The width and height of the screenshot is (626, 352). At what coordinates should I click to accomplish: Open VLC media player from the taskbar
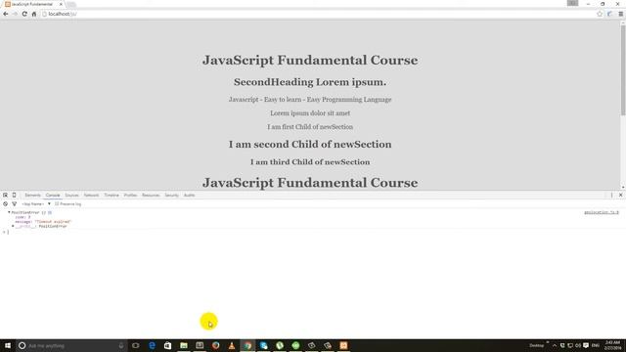click(x=232, y=345)
